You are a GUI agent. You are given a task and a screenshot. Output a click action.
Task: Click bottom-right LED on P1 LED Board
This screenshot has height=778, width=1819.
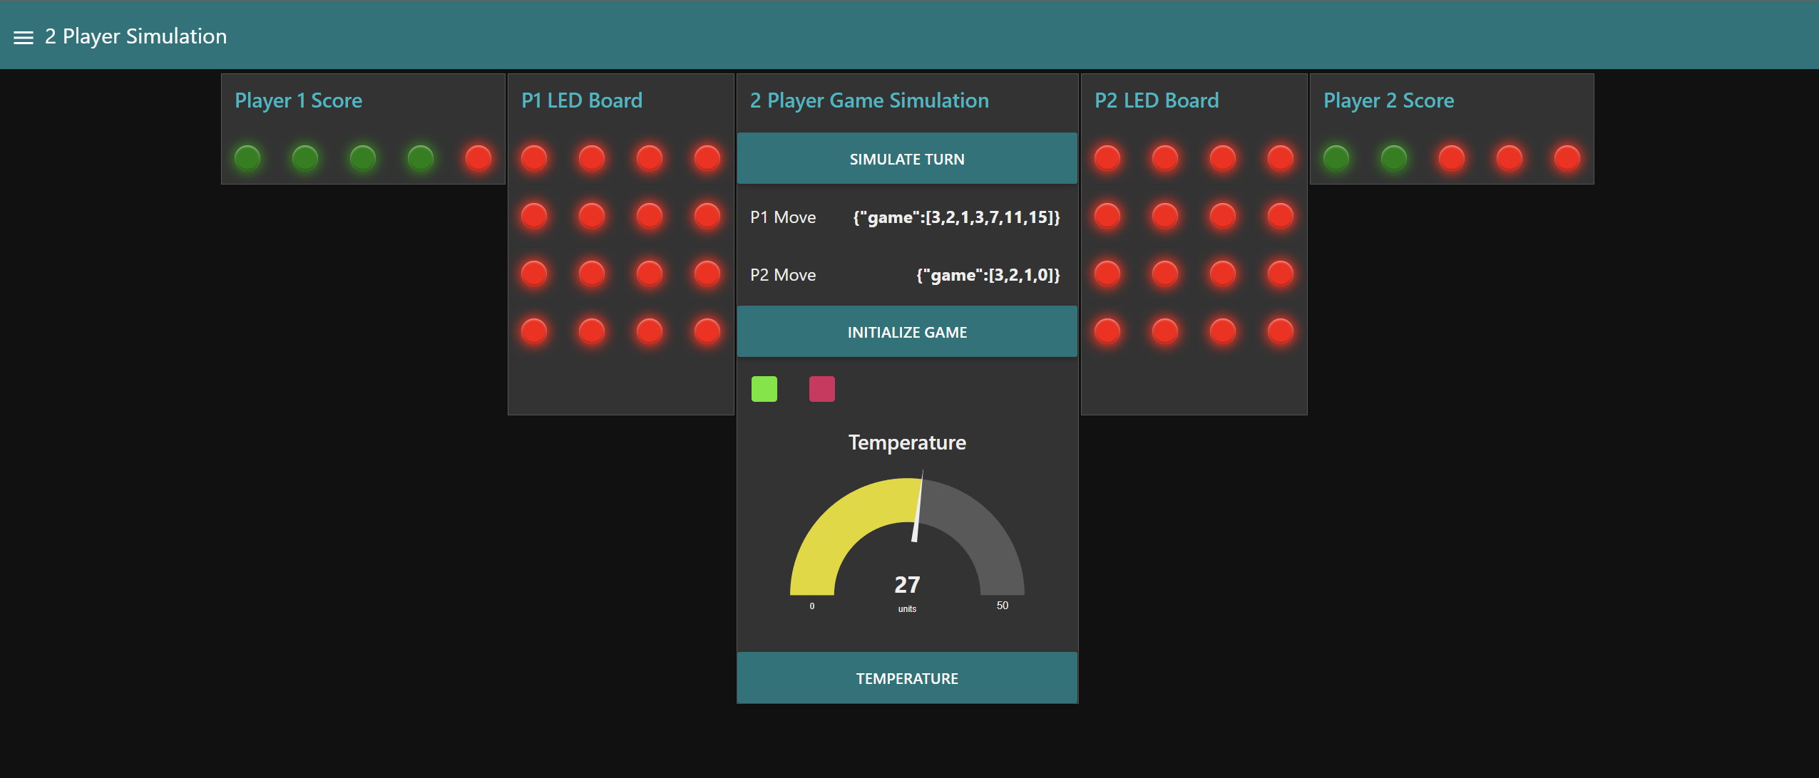point(707,331)
